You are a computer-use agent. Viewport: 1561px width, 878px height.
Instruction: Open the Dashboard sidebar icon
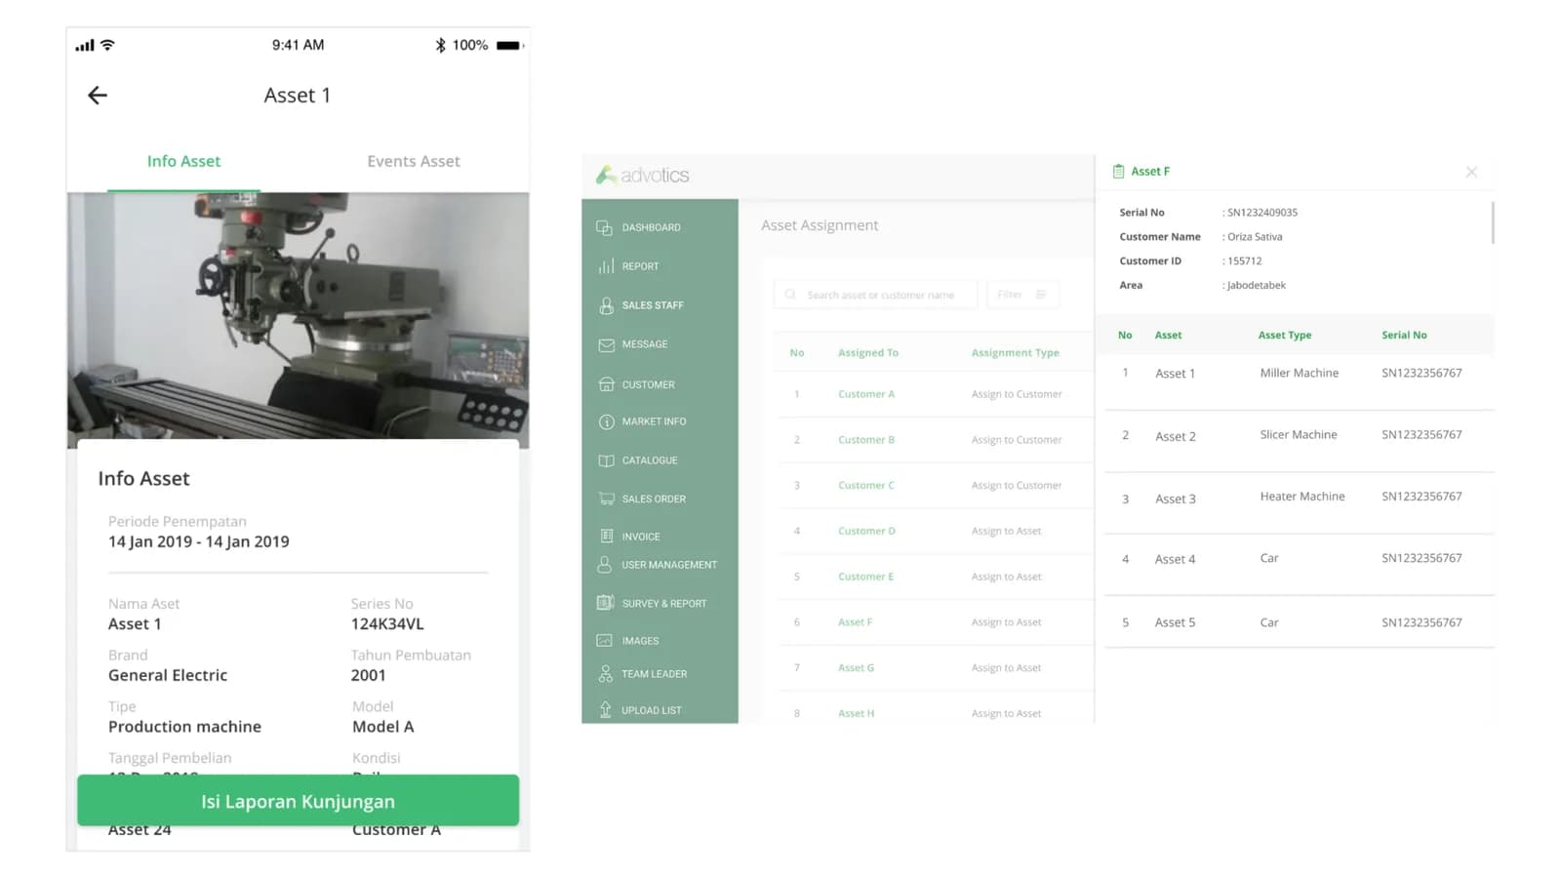[x=605, y=227]
